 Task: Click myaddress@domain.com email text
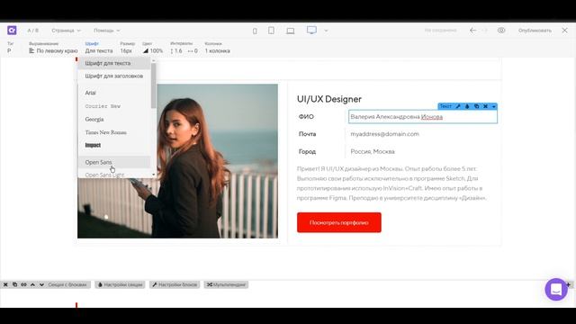pos(384,134)
